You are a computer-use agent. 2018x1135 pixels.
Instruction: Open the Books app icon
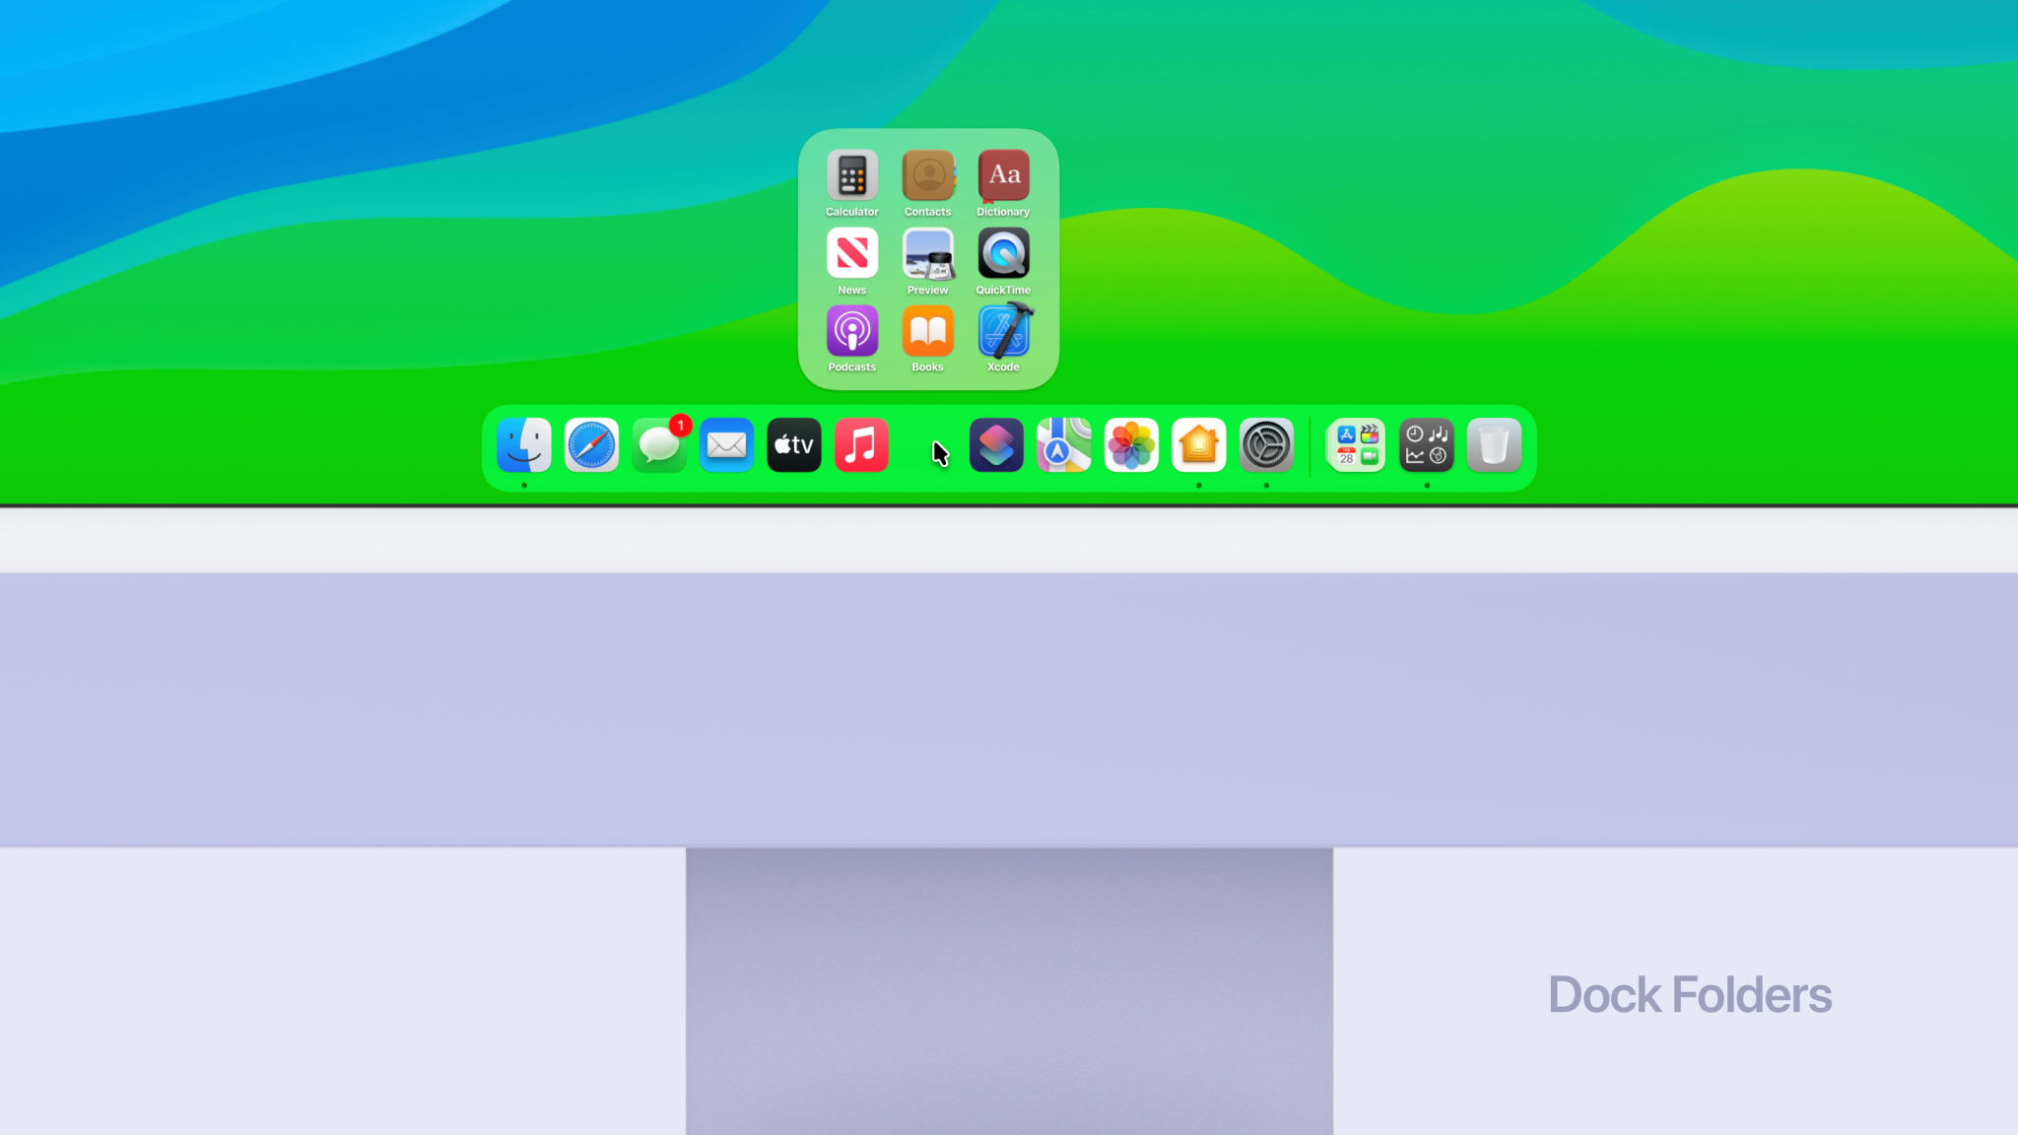click(927, 331)
